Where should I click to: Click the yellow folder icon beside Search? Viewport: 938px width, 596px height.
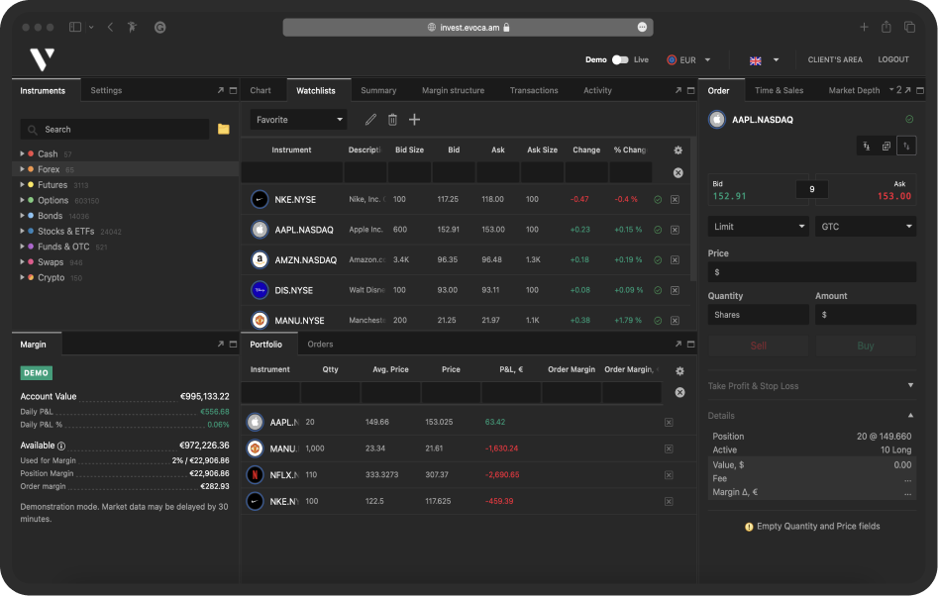point(224,130)
